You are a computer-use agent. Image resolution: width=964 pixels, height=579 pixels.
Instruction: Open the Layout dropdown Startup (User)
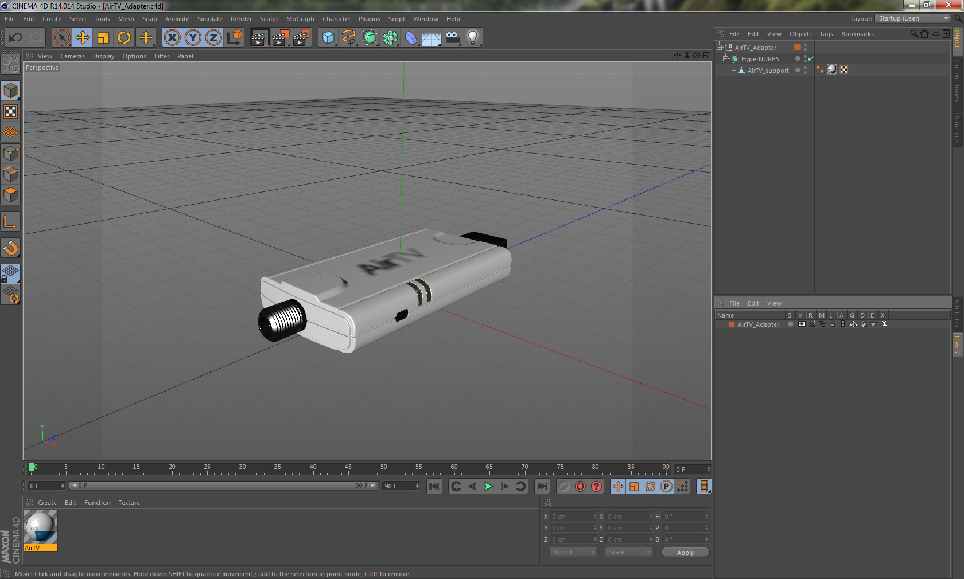(x=913, y=18)
